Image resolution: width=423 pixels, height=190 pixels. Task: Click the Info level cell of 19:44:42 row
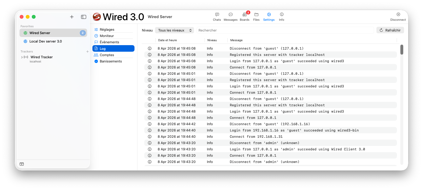210,124
